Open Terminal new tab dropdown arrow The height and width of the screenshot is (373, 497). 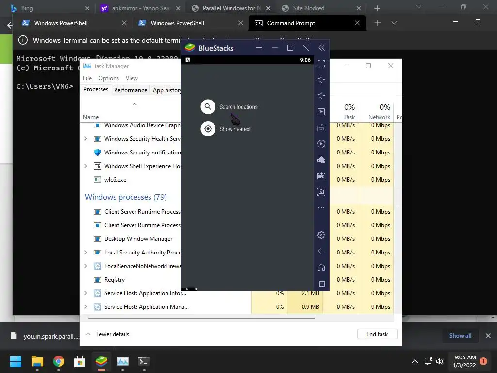point(394,23)
